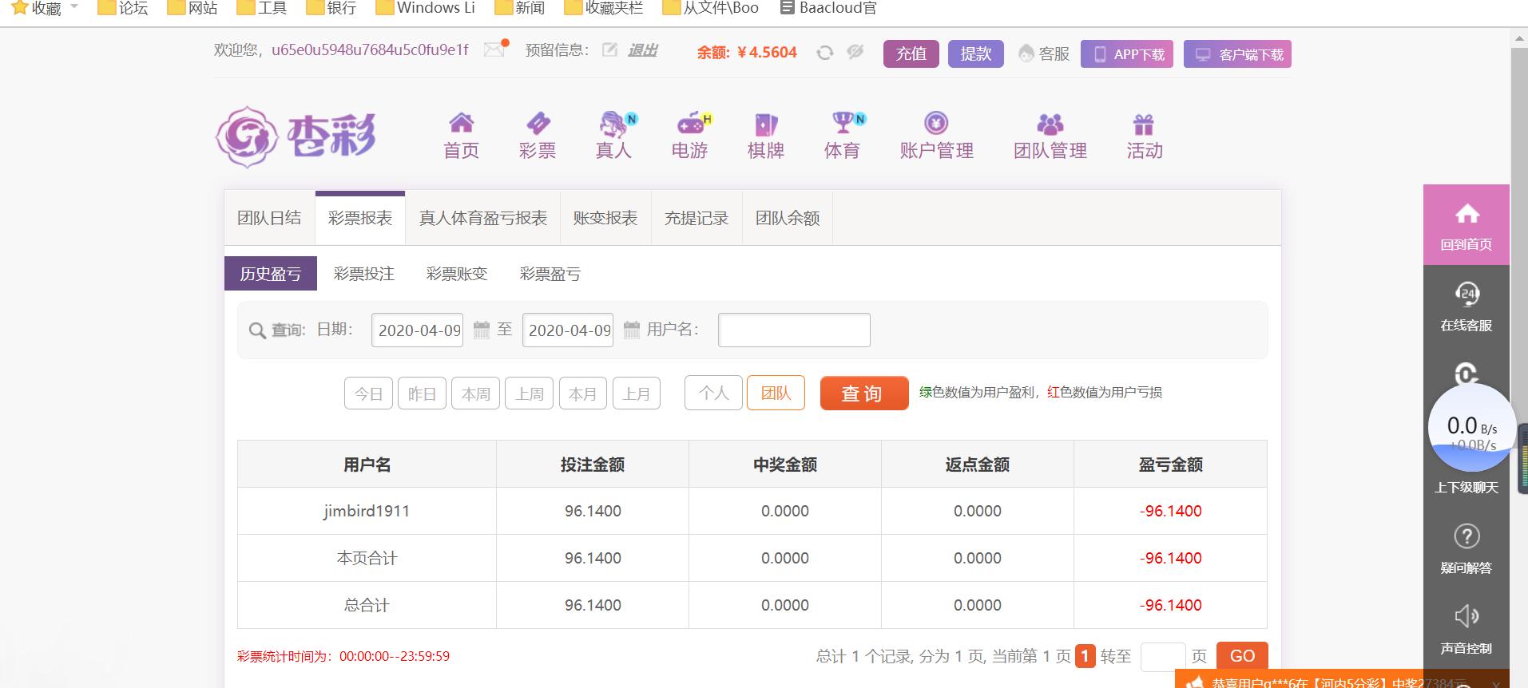Select 团队 query scope
1528x688 pixels.
point(776,393)
